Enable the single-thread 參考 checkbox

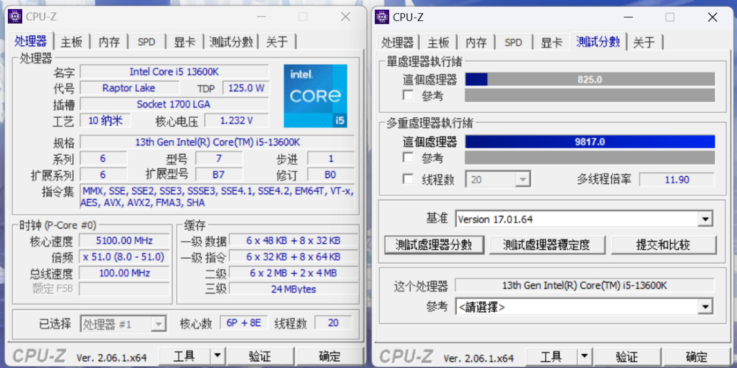408,96
